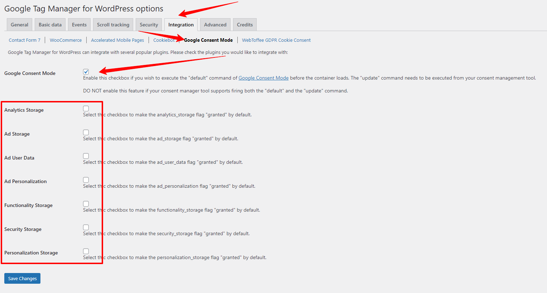Click the ad_user_data flag description text

tap(163, 162)
